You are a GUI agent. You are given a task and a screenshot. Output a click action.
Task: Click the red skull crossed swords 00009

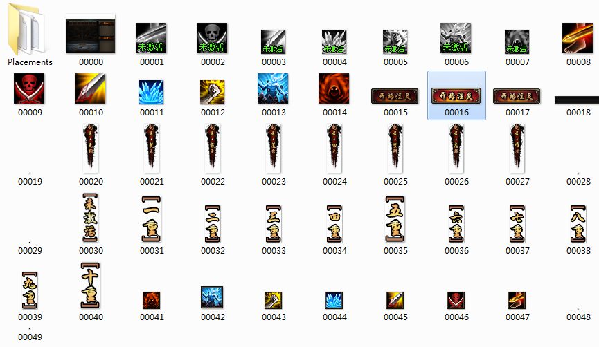pos(29,88)
